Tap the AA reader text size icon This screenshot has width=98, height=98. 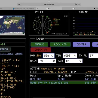(19, 4)
